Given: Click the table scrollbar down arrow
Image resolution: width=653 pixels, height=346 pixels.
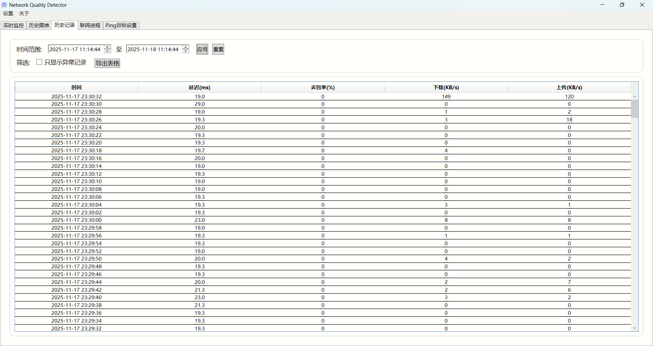Looking at the screenshot, I should click(x=635, y=328).
